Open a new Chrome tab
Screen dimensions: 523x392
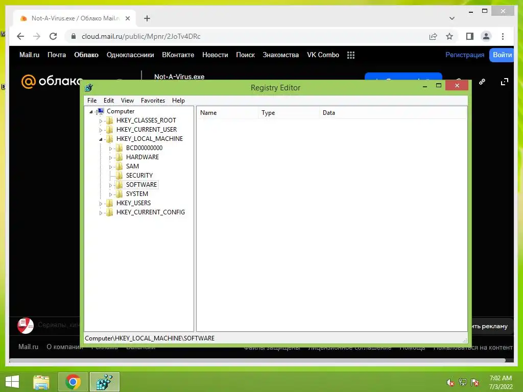point(147,18)
